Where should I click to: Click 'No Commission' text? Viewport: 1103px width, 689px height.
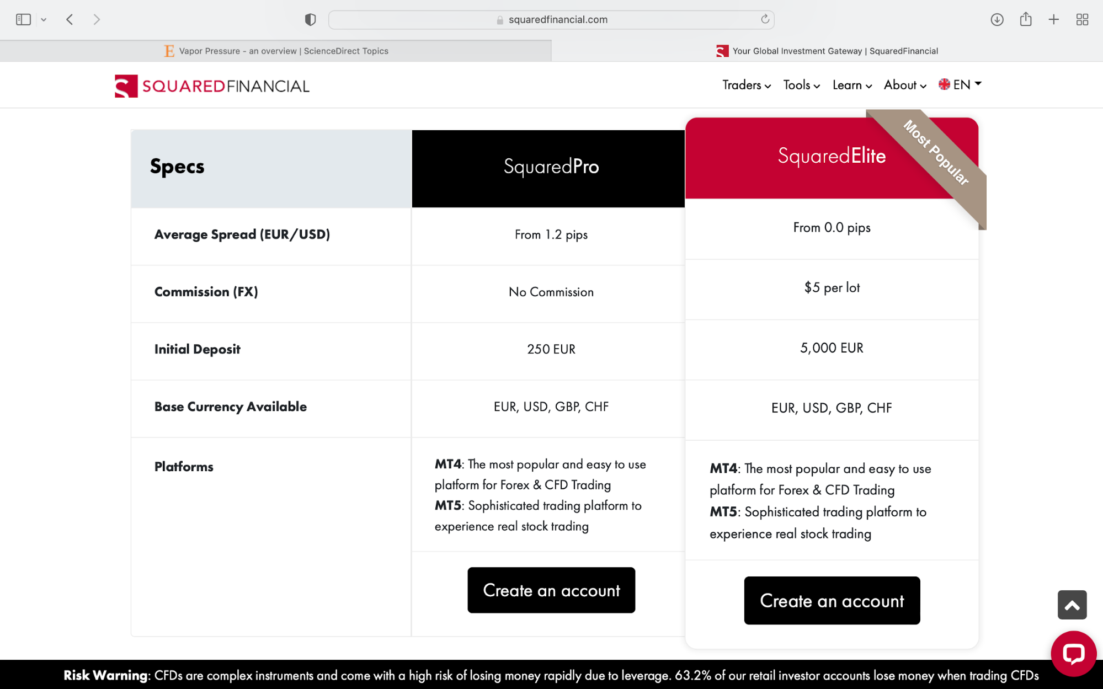click(551, 292)
